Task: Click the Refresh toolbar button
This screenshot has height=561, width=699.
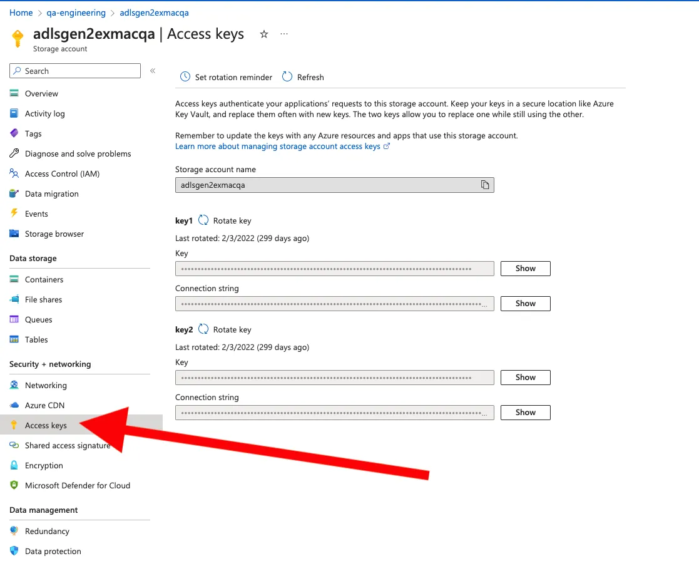Action: coord(304,77)
